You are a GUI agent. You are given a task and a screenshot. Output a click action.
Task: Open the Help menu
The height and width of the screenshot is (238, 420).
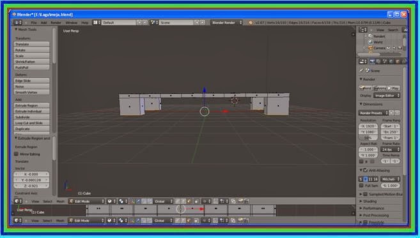85,23
